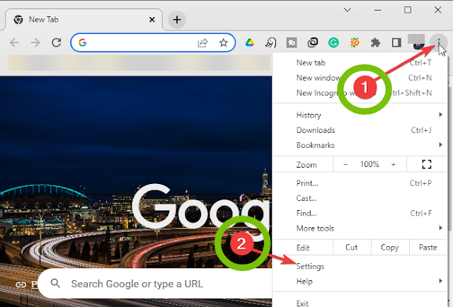
Task: Click the orange SQ extension icon
Action: click(x=355, y=42)
